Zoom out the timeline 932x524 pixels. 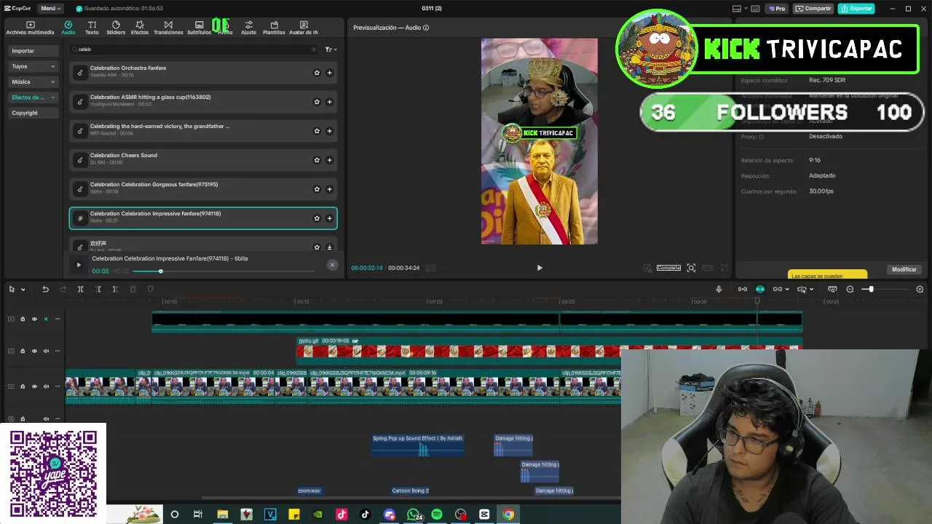[850, 289]
